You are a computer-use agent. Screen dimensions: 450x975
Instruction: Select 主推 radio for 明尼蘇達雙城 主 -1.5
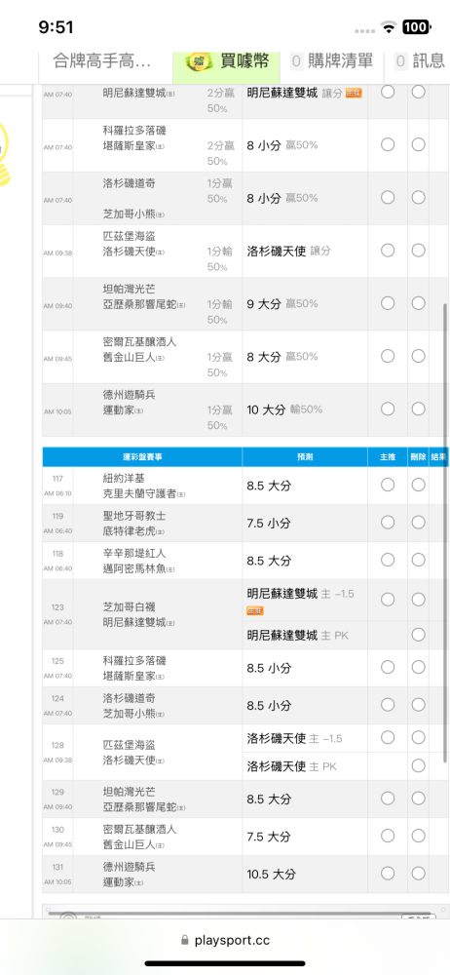tap(388, 600)
